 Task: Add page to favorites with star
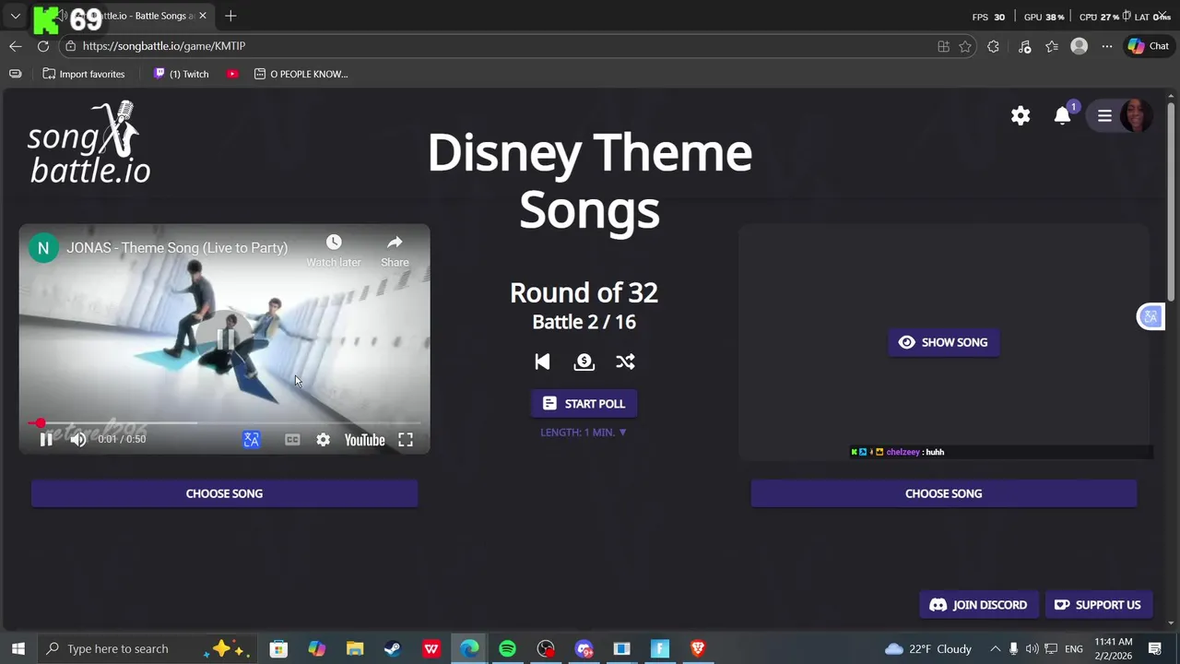[965, 46]
